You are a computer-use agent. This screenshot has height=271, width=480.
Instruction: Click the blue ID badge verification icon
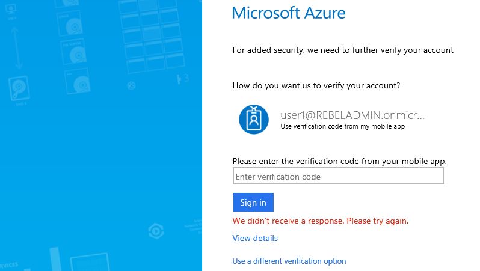point(254,120)
